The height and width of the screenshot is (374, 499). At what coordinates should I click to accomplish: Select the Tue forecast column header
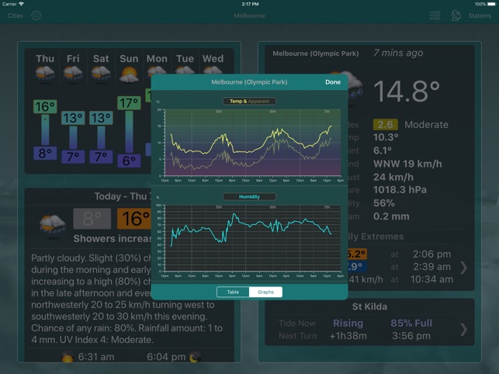click(185, 58)
